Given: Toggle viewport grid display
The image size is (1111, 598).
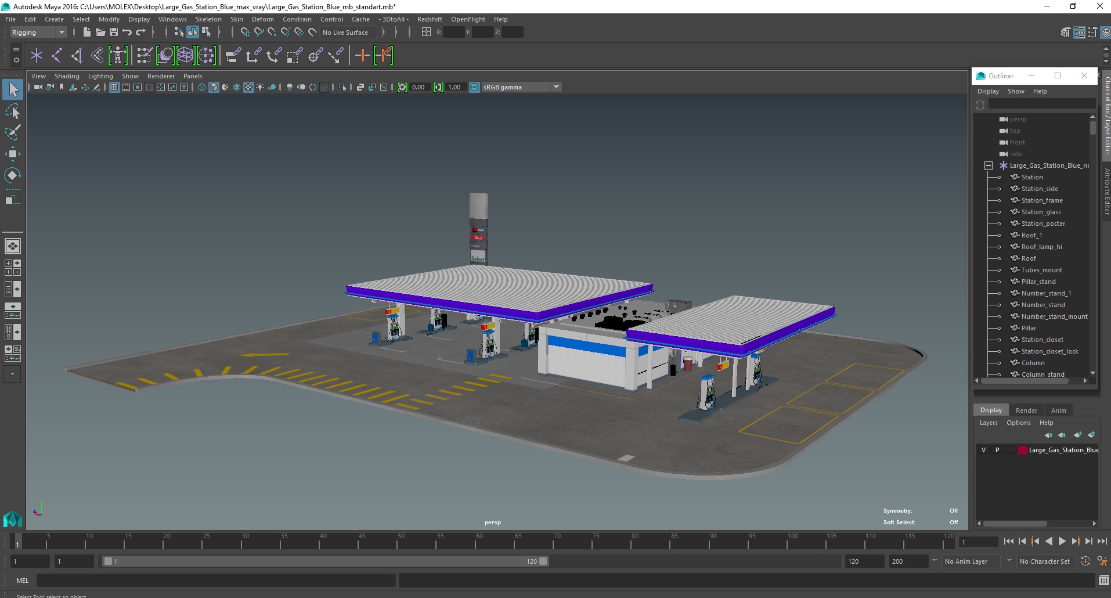Looking at the screenshot, I should point(114,87).
